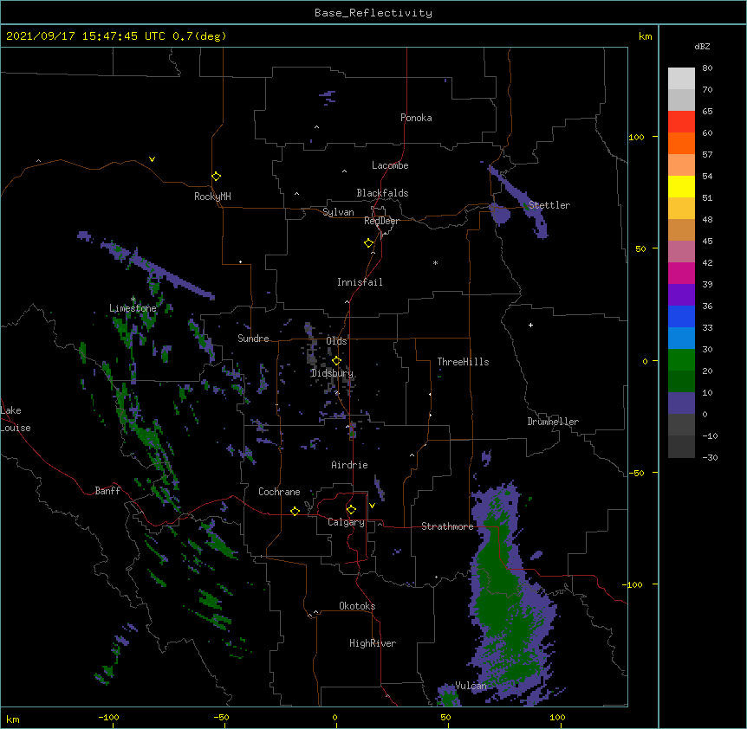The image size is (747, 729).
Task: Click the HighRiver label
Action: point(372,643)
